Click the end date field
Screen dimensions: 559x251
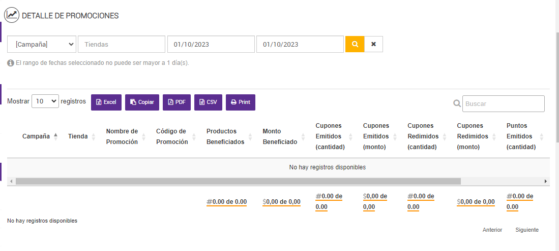[x=300, y=44]
